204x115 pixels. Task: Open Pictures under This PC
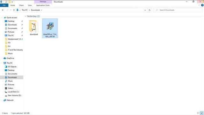click(x=11, y=85)
